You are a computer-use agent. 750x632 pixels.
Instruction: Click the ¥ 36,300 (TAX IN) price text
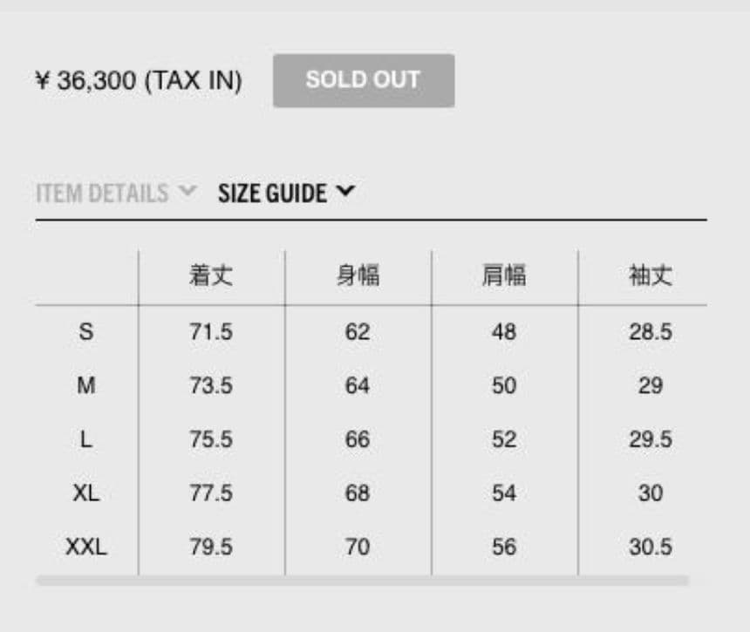tap(139, 81)
